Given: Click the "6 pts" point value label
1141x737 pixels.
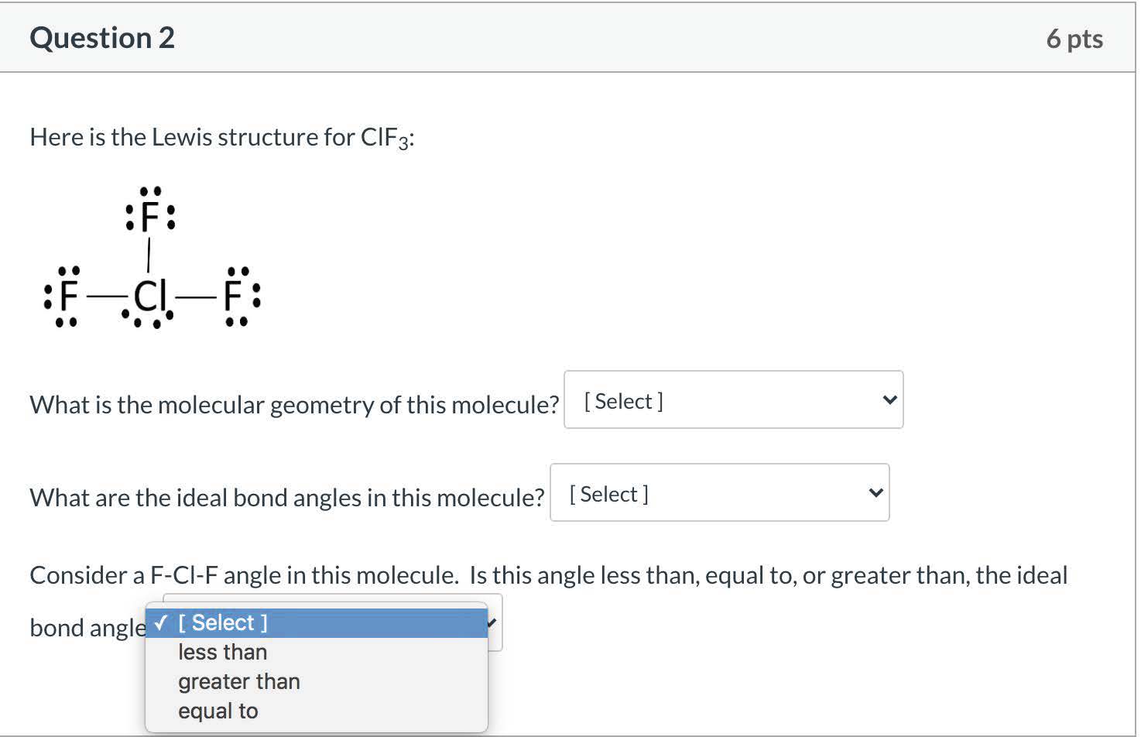Looking at the screenshot, I should (x=1074, y=39).
